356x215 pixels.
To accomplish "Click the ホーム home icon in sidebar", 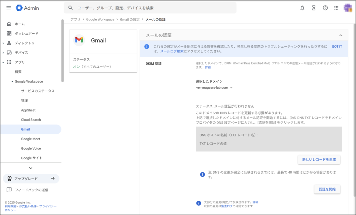I will point(9,24).
